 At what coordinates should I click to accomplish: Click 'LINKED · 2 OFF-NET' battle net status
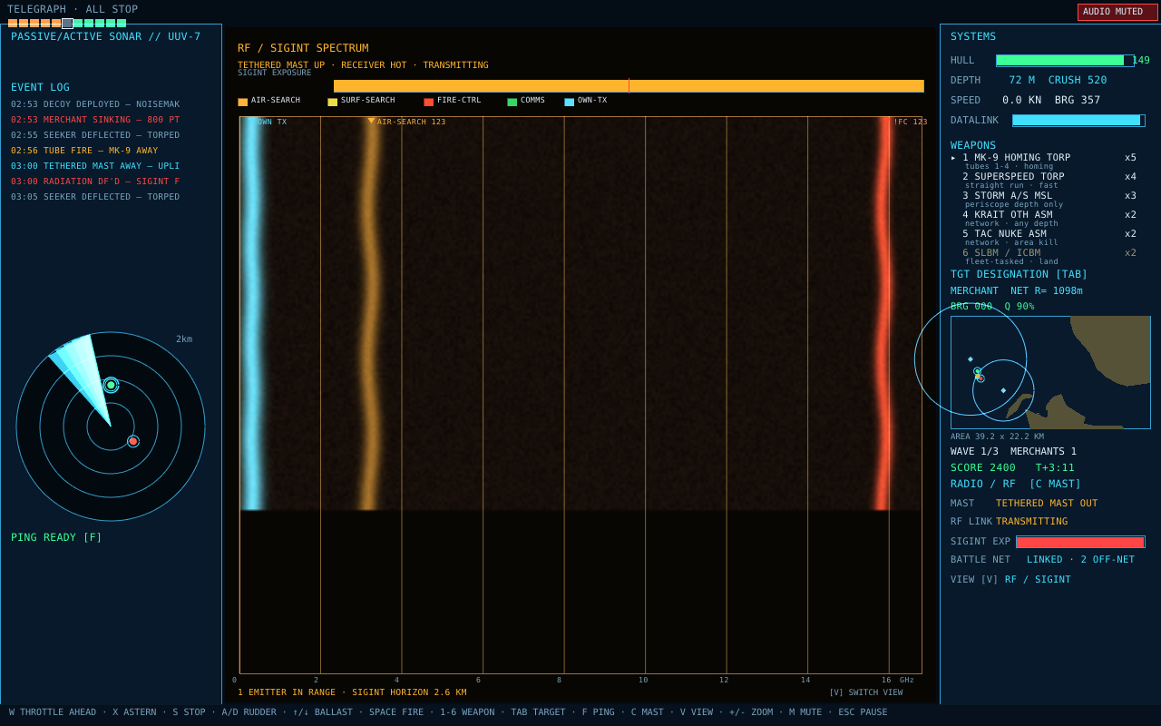(1080, 559)
